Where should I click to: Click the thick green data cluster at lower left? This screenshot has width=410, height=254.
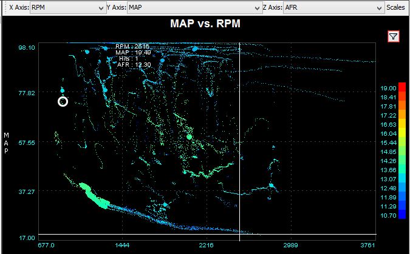(x=90, y=194)
